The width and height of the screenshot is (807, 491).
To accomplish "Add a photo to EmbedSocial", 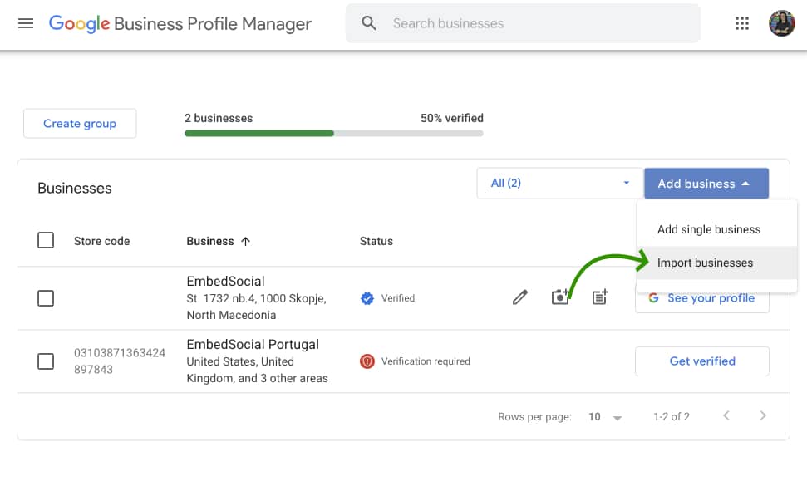I will click(x=560, y=297).
